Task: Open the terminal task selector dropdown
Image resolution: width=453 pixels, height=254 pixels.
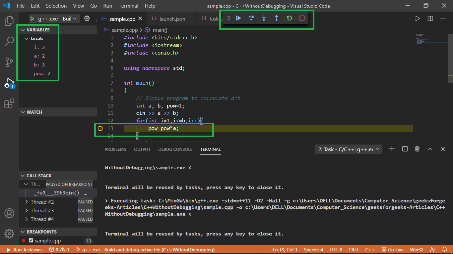Action: tap(349, 149)
